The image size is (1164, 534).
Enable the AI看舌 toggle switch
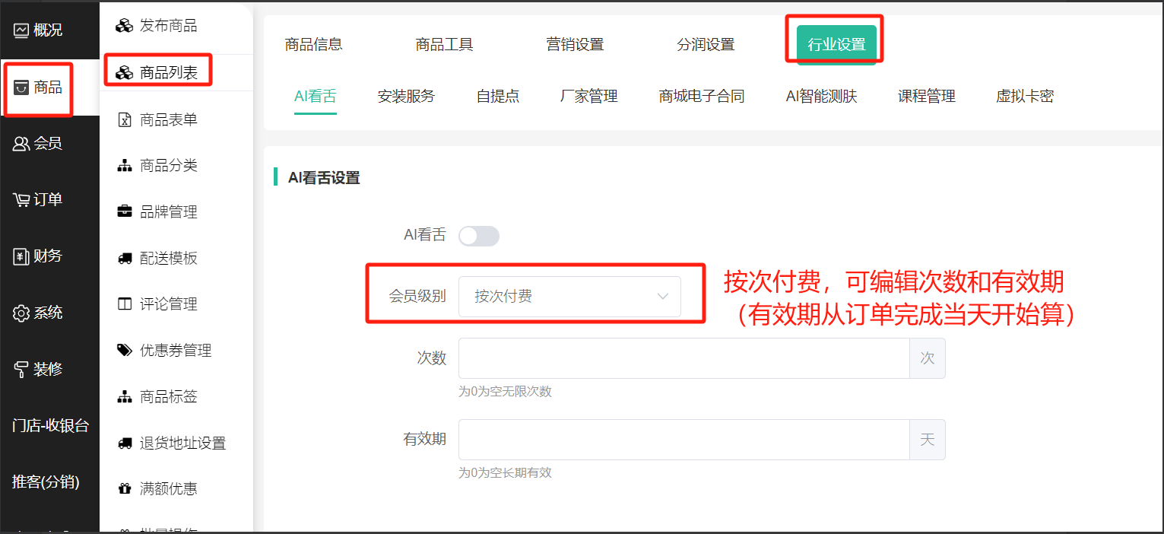point(478,236)
